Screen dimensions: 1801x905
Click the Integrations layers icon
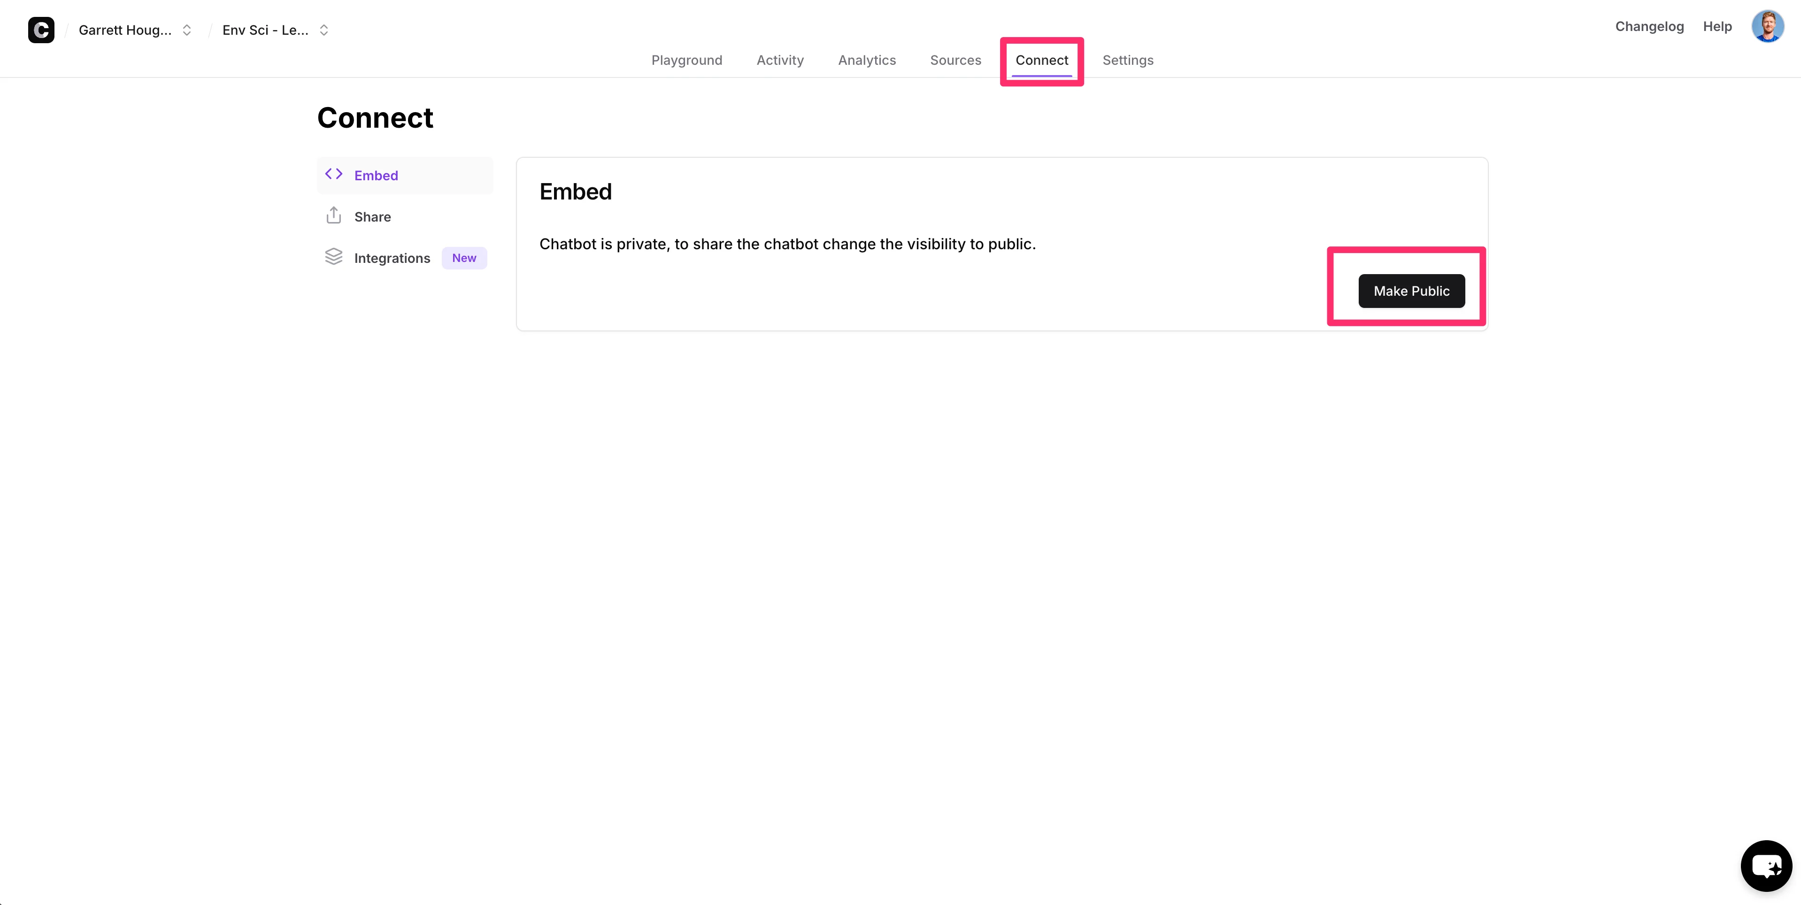click(333, 257)
